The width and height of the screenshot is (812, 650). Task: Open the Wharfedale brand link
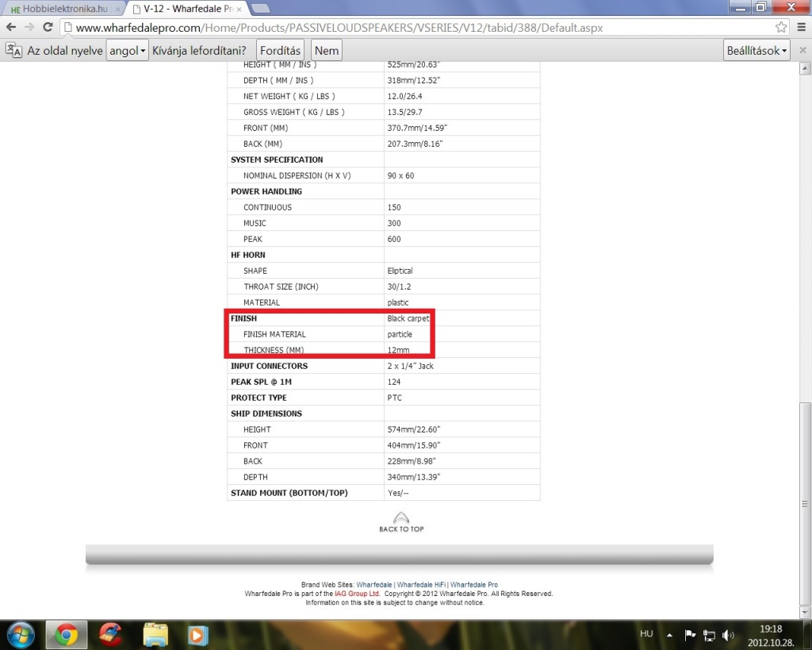pos(374,585)
